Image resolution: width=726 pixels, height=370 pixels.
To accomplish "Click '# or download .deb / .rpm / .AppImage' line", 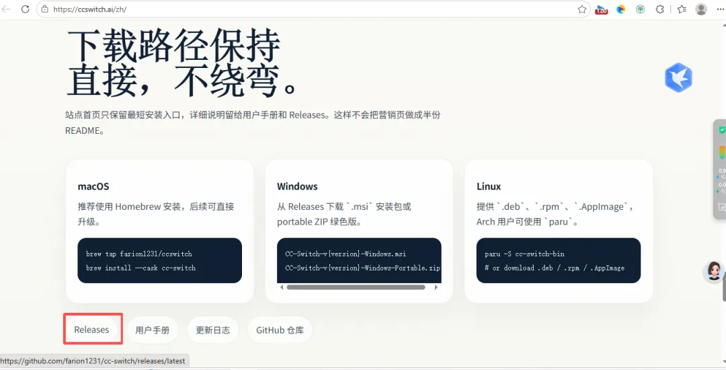I will 555,268.
